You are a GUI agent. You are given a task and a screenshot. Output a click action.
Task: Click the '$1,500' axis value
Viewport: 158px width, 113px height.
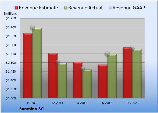point(11,63)
